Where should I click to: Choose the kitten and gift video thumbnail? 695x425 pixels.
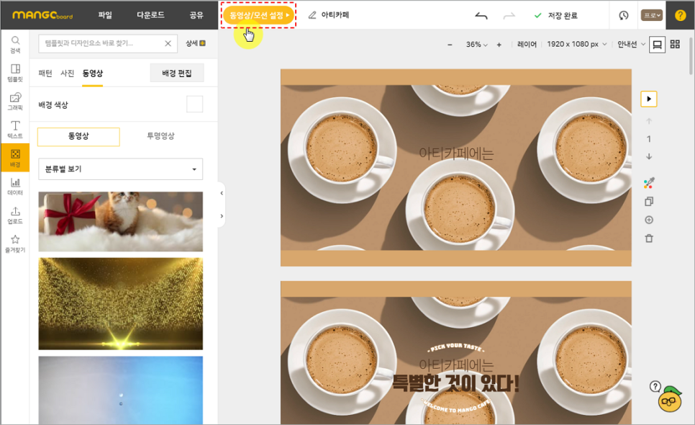pyautogui.click(x=121, y=222)
